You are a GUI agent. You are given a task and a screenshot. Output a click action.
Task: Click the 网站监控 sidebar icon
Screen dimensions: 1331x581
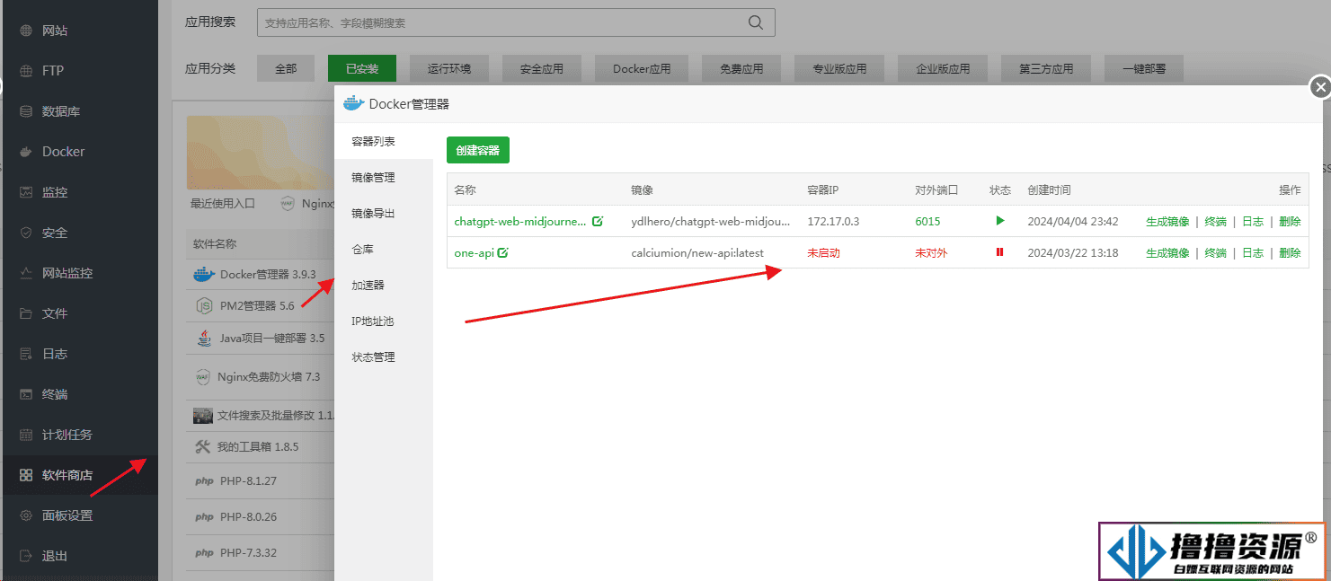(26, 273)
